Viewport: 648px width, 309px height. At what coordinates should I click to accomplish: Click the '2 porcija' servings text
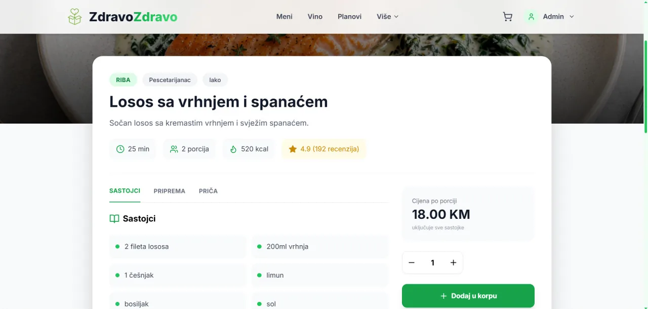click(x=195, y=149)
